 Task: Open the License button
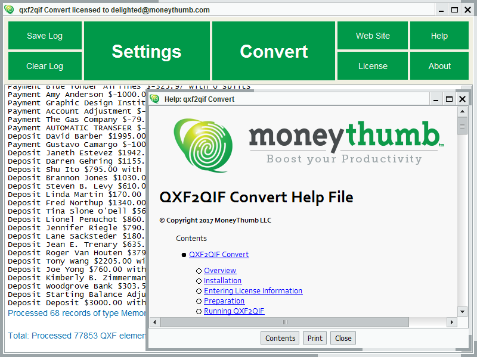pos(373,66)
